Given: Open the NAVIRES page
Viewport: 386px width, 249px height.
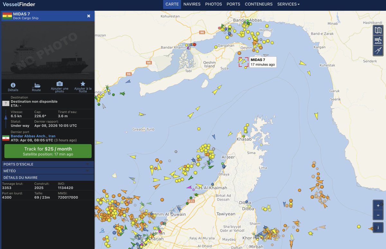Looking at the screenshot, I should click(192, 4).
